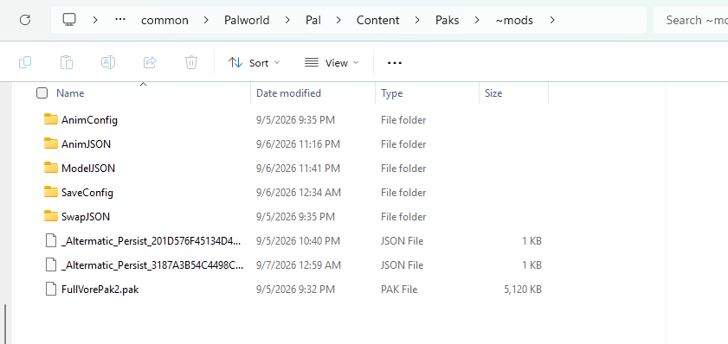Click the Rename toolbar icon

108,62
